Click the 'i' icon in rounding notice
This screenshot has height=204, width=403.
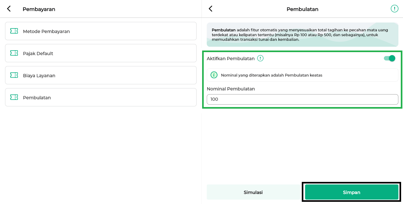(214, 75)
